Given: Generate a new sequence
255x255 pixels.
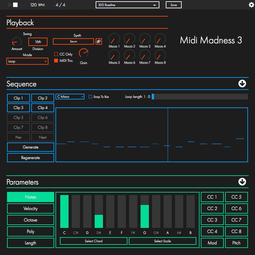Looking at the screenshot, I should (x=30, y=147).
